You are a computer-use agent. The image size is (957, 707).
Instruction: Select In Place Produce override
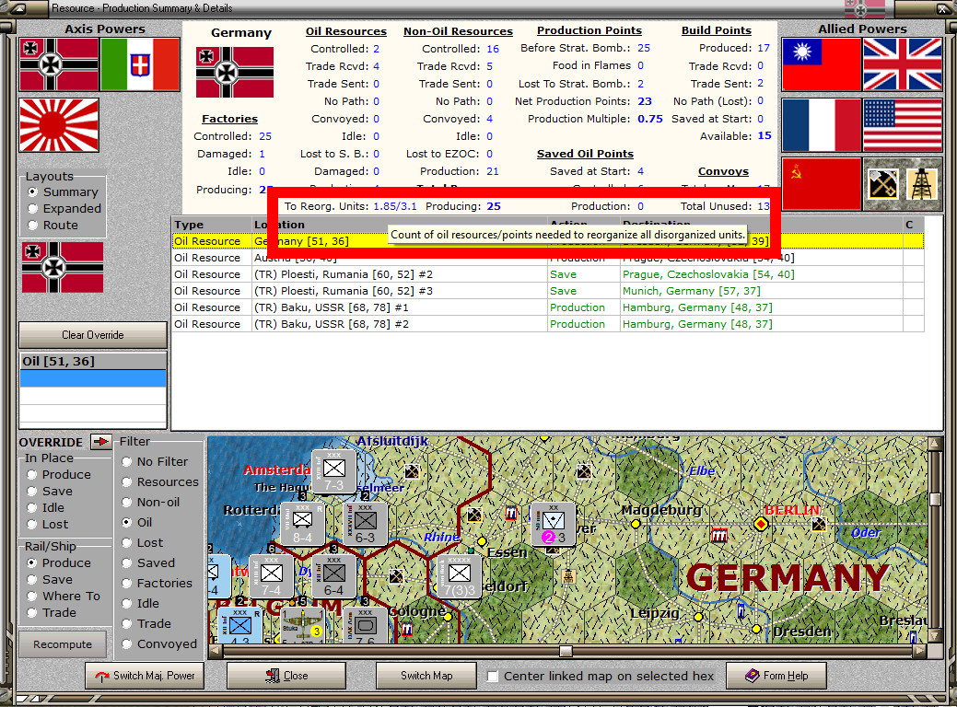point(59,474)
